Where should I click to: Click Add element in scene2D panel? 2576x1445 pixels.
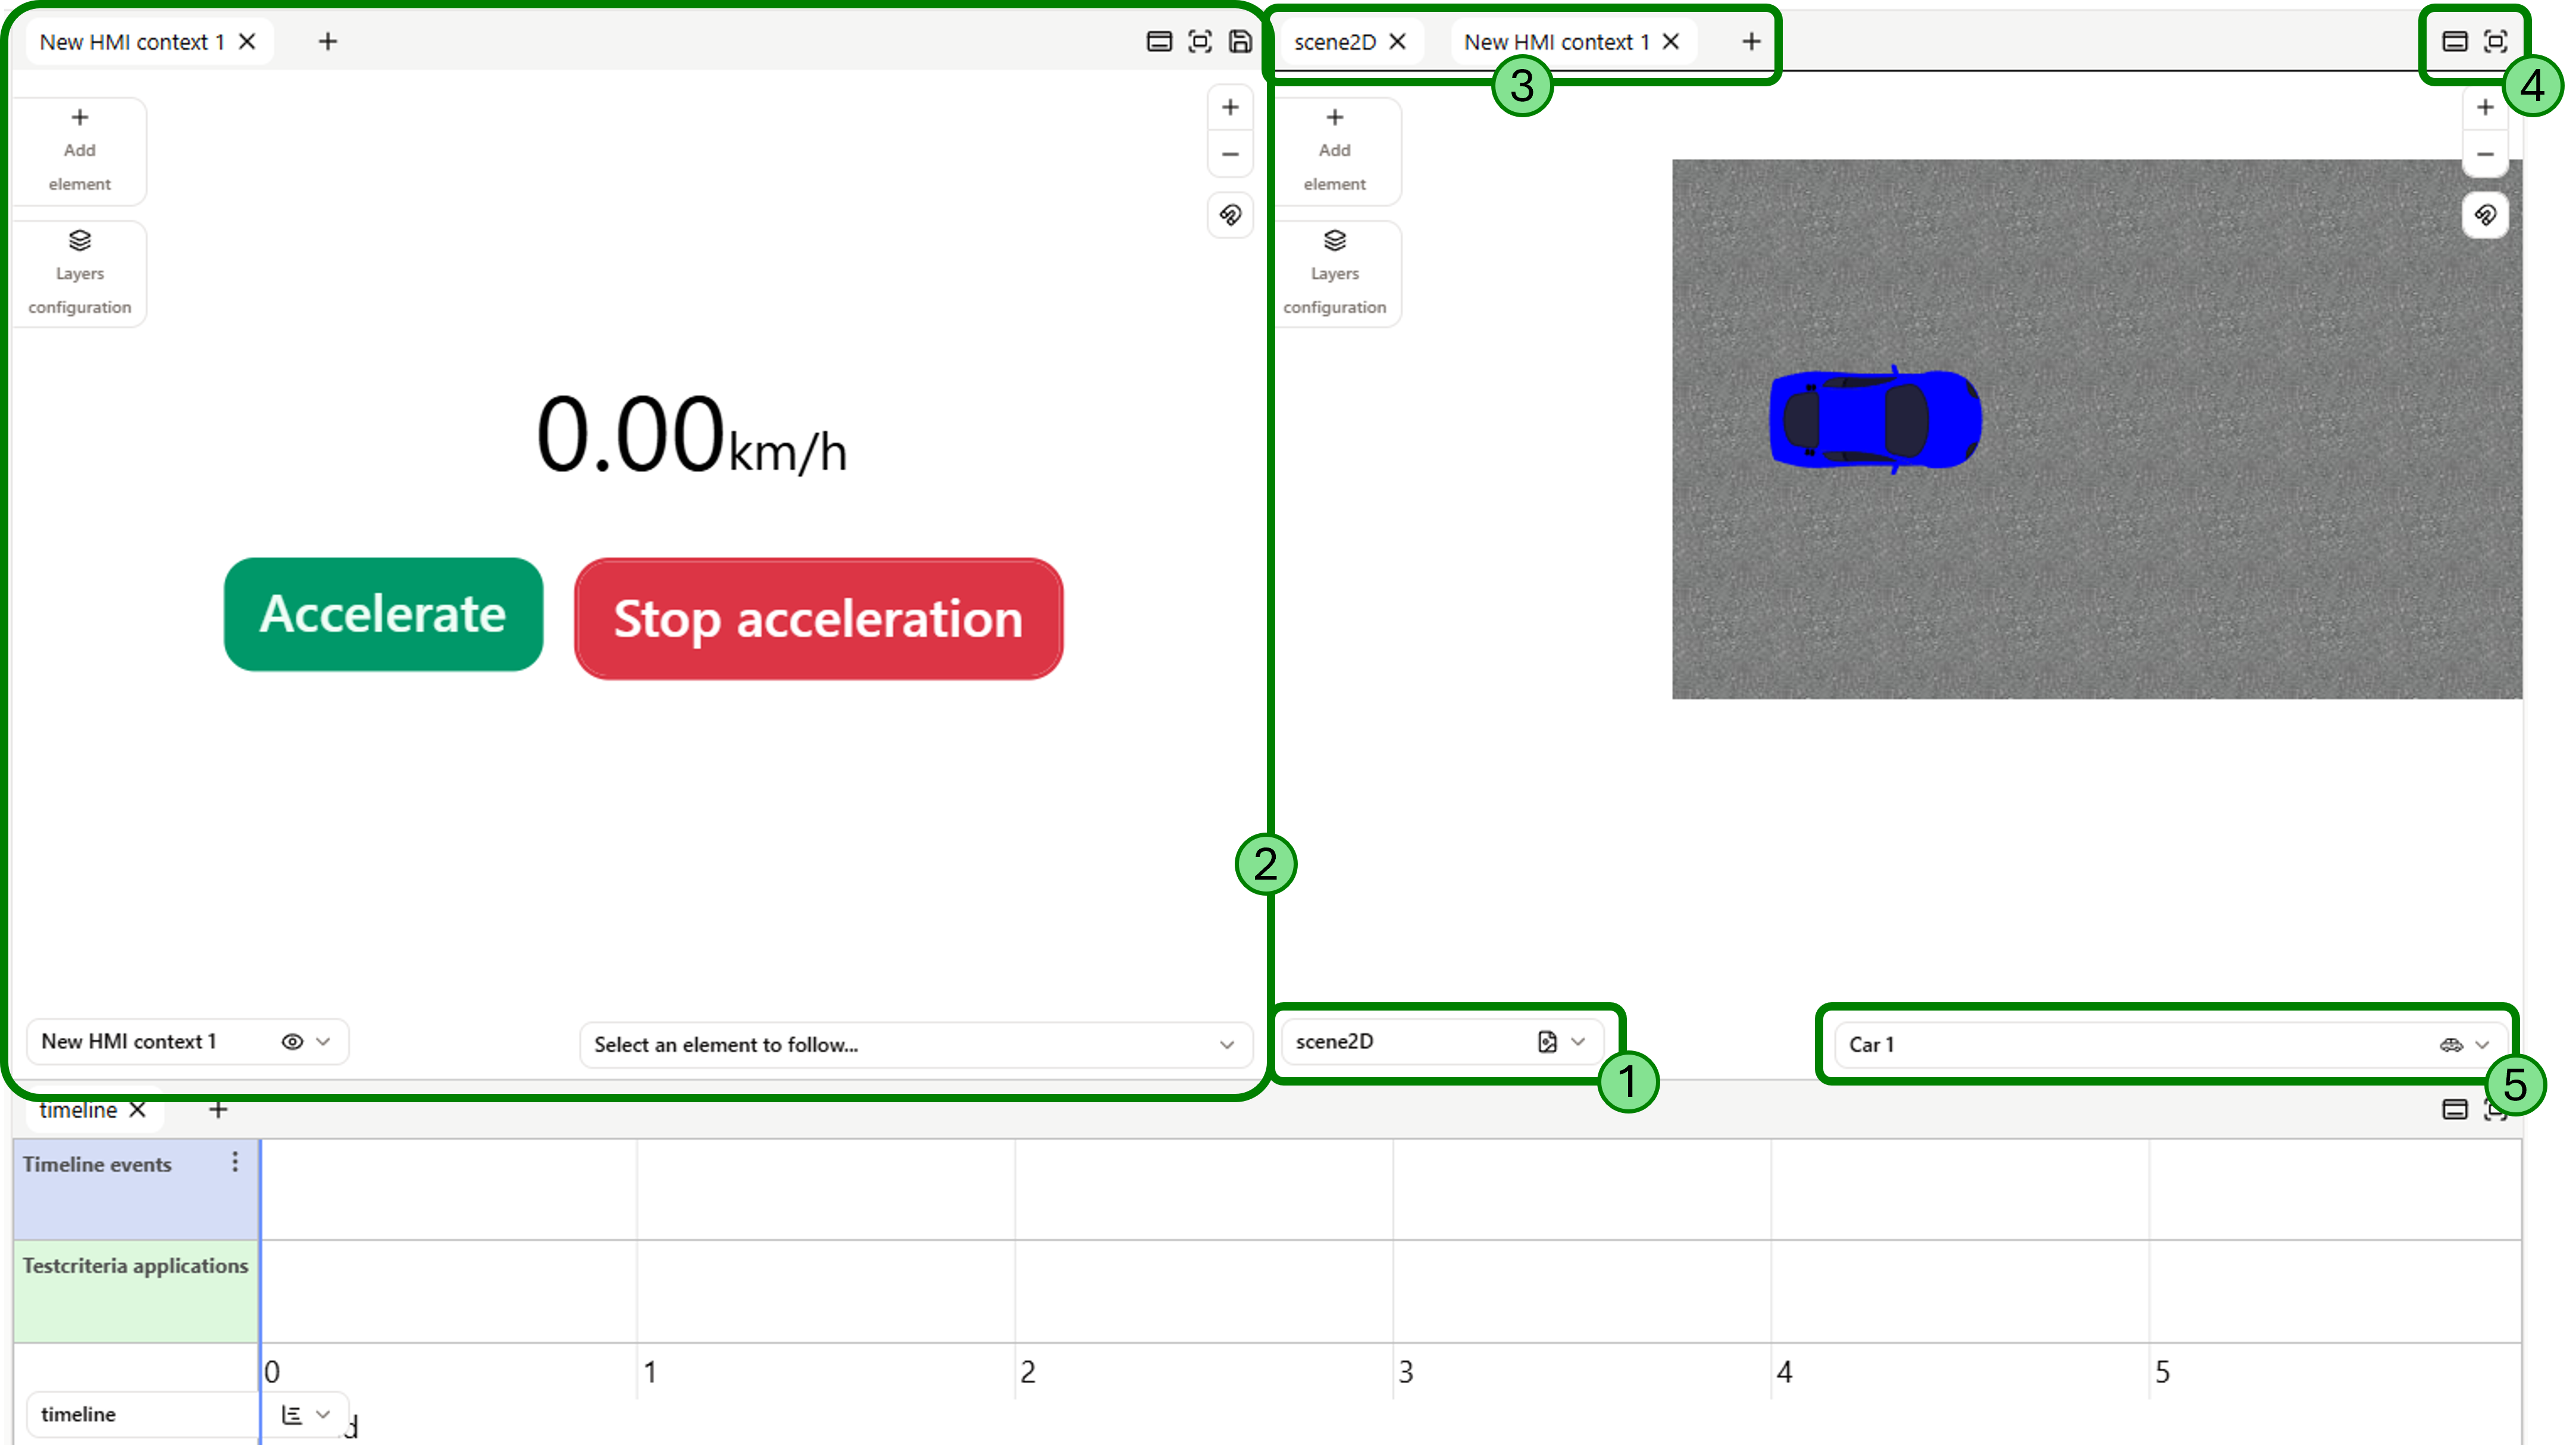click(1334, 150)
